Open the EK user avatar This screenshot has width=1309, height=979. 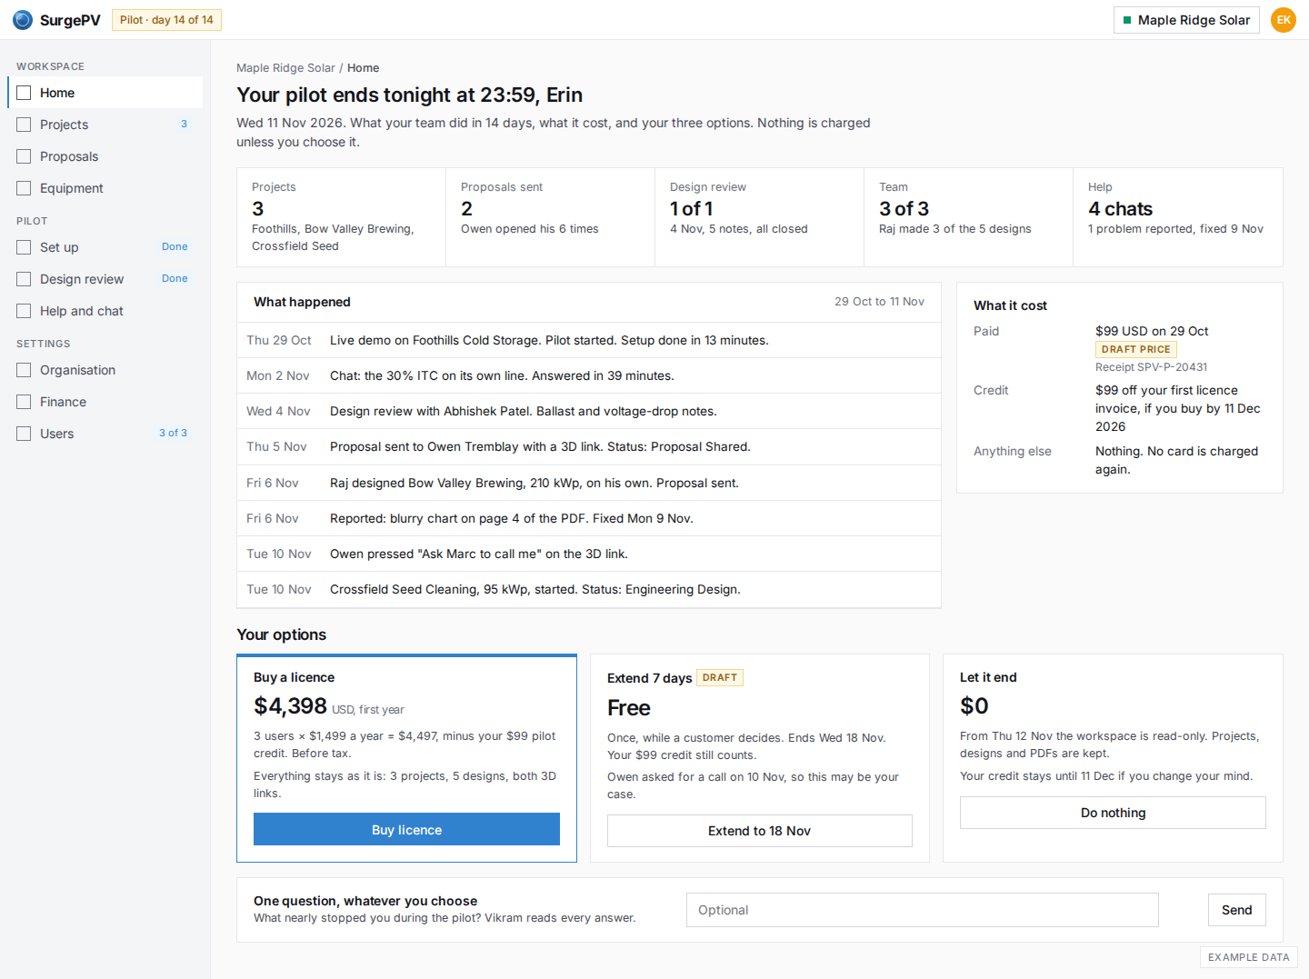pos(1284,20)
